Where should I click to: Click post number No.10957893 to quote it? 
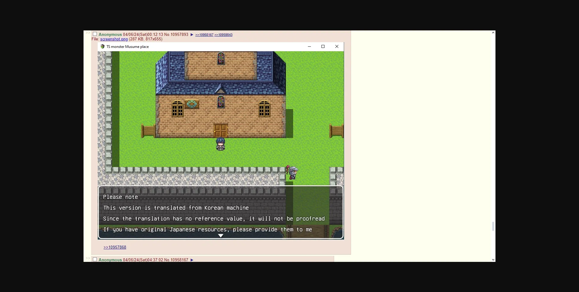pyautogui.click(x=179, y=35)
